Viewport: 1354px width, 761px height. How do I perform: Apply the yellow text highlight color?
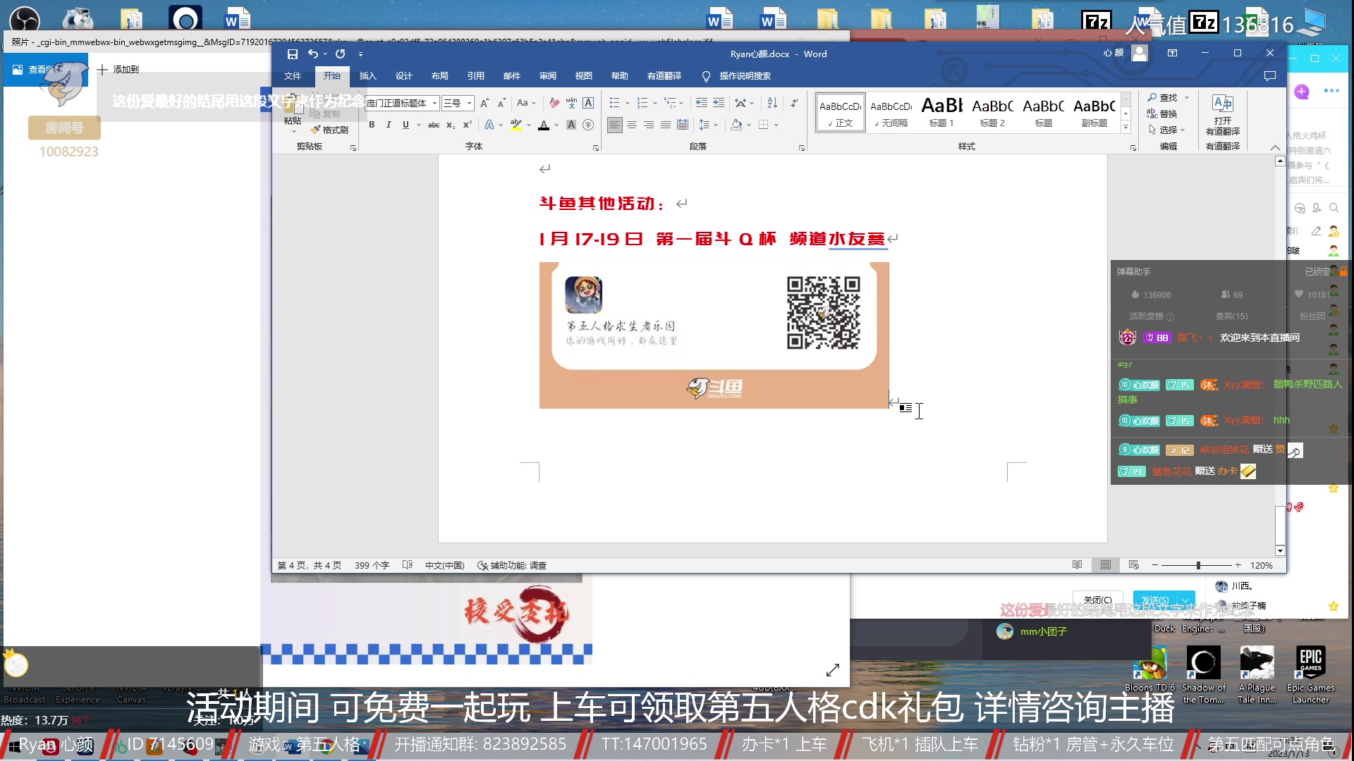tap(516, 125)
